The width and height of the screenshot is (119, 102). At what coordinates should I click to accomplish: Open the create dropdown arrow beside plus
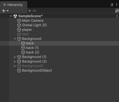8,11
